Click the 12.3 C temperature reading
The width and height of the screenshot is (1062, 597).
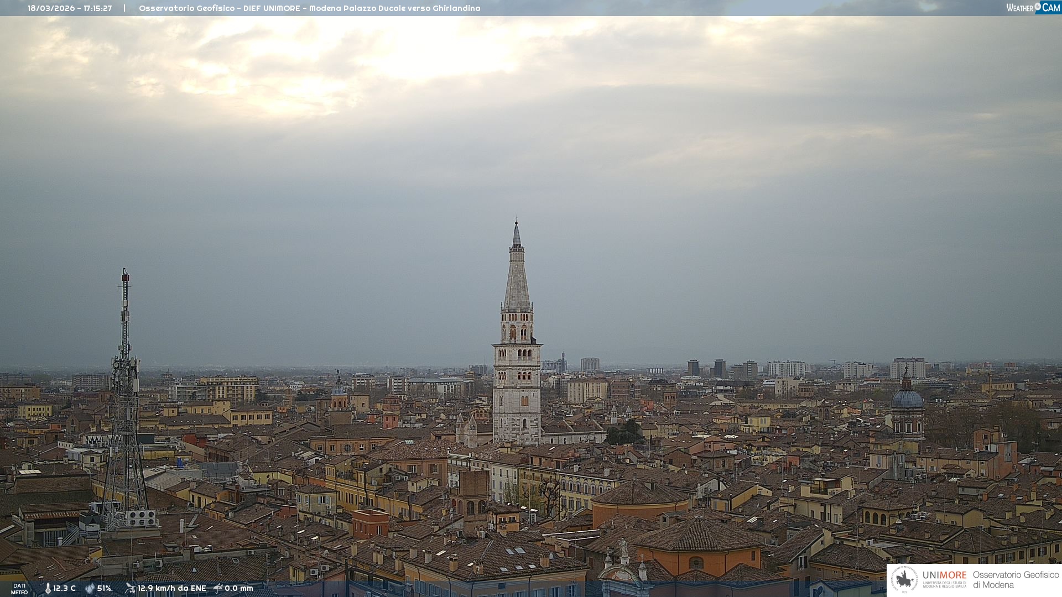point(64,588)
